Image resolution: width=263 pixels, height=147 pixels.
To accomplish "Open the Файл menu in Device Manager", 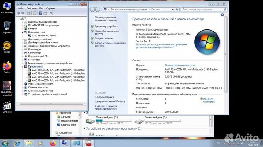I will point(20,8).
